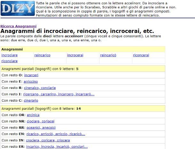Click 'ciociare' in the resto NR row

pyautogui.click(x=34, y=121)
